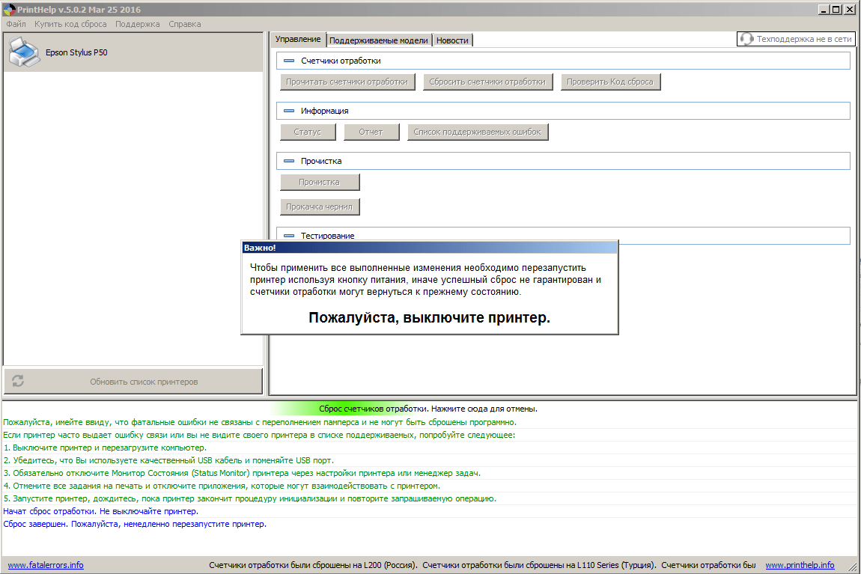This screenshot has height=574, width=861.
Task: Click the refresh arrows icon in printer list button
Action: pos(18,381)
